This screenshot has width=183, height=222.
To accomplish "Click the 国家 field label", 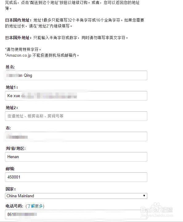I will tap(10, 189).
